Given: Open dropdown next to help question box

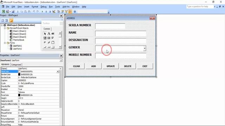Looking at the screenshot, I should [x=215, y=7].
